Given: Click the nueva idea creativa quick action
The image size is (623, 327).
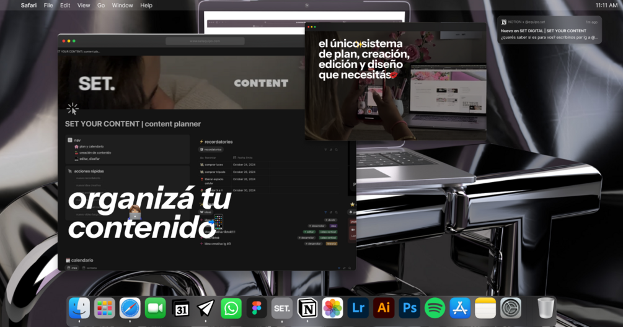Looking at the screenshot, I should (88, 185).
